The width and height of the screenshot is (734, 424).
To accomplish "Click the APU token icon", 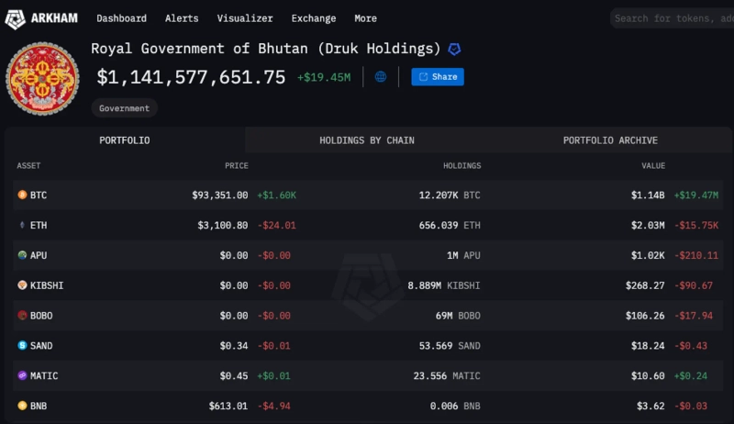I will (22, 255).
